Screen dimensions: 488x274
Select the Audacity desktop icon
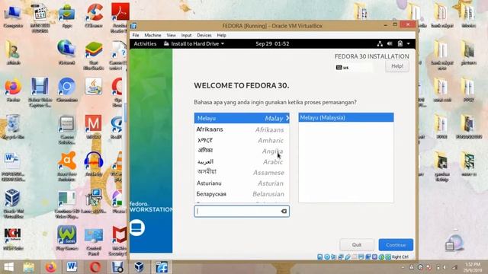click(x=94, y=164)
